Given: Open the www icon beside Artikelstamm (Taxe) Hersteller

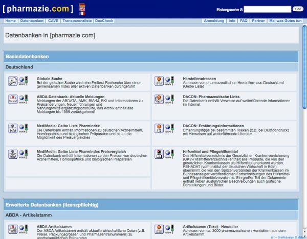Looking at the screenshot, I should click(169, 229).
